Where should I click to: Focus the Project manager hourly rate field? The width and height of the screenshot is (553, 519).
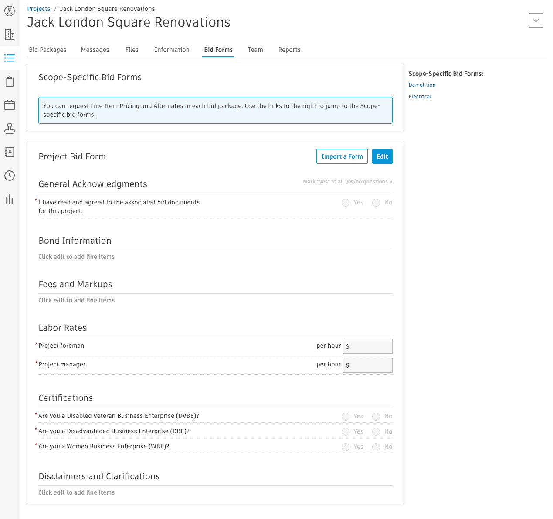click(x=367, y=365)
